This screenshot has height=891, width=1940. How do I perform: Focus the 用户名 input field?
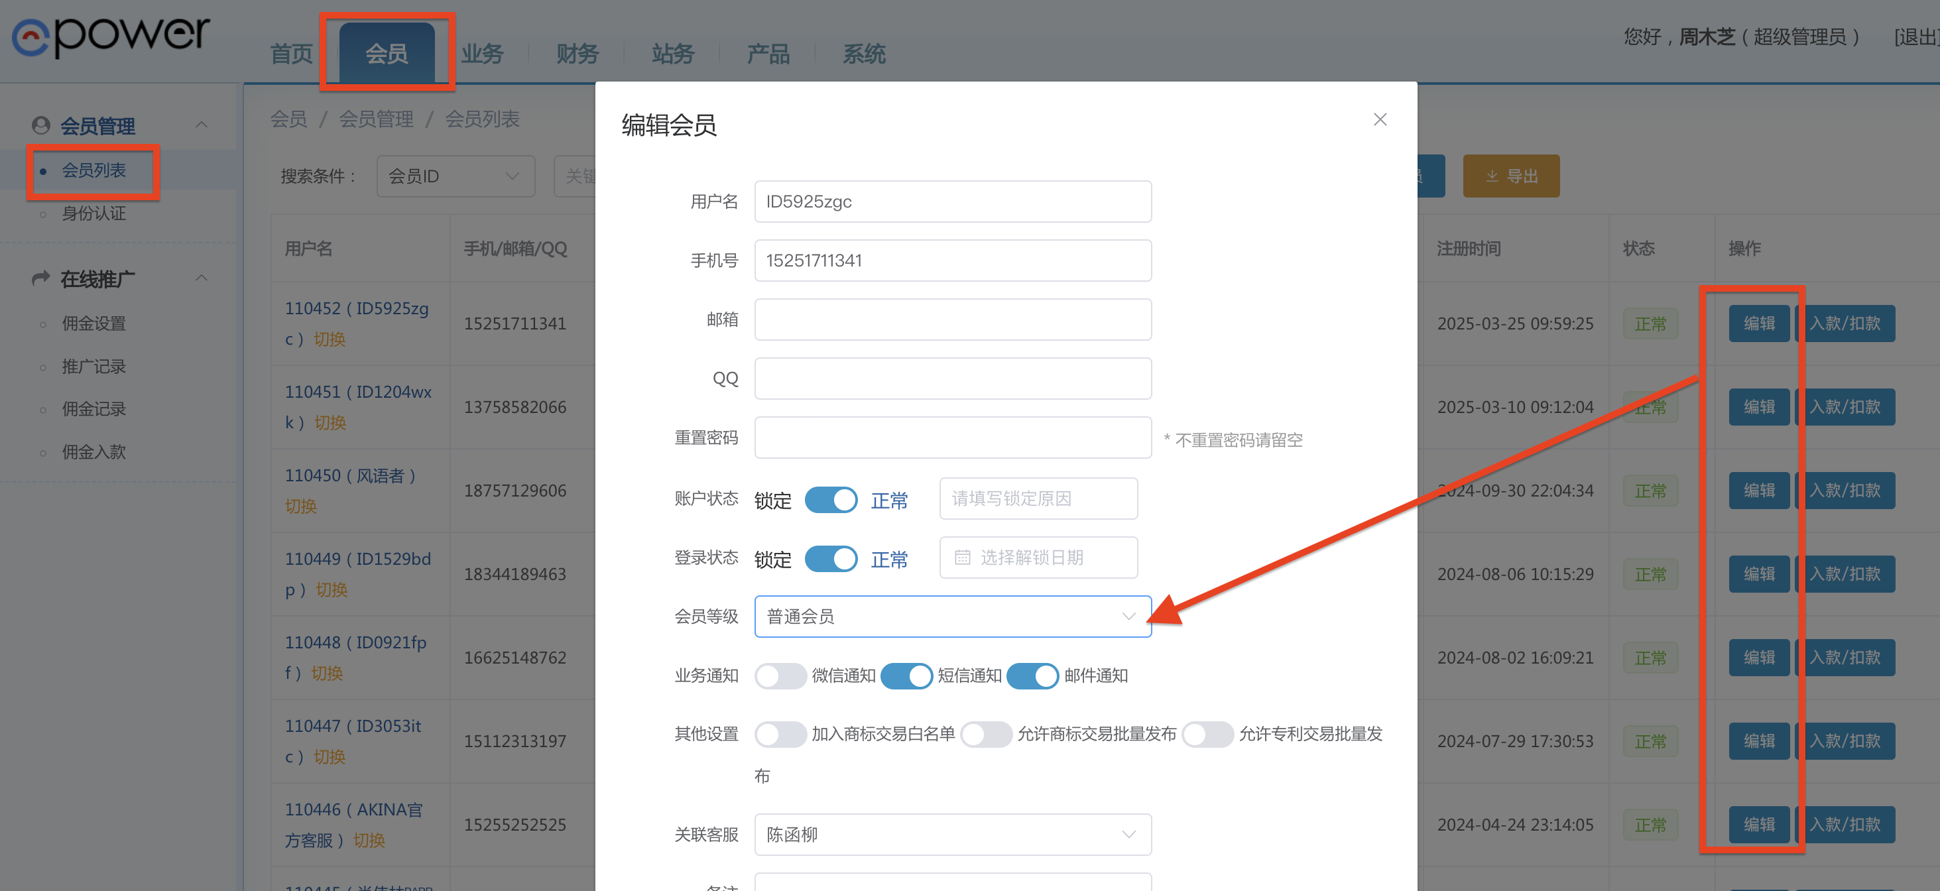[x=953, y=201]
